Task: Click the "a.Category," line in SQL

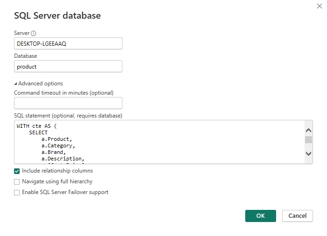Action: pyautogui.click(x=58, y=146)
